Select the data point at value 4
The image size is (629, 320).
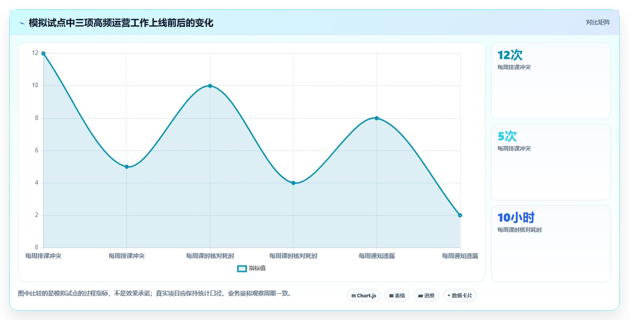tap(293, 183)
